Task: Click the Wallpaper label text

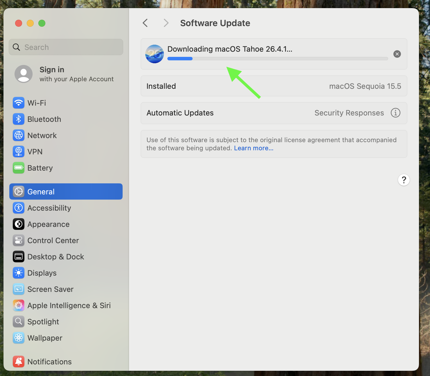Action: point(45,338)
